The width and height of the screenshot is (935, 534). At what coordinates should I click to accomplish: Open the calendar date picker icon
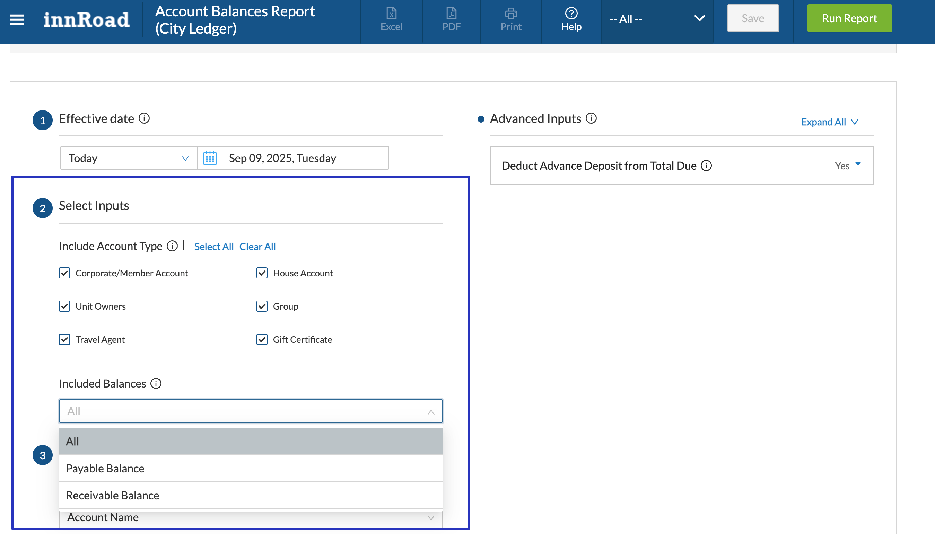tap(210, 158)
